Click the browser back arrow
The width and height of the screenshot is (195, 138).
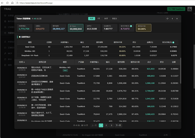(2, 3)
